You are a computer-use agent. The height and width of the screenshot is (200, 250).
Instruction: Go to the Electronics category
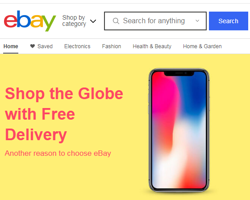77,46
